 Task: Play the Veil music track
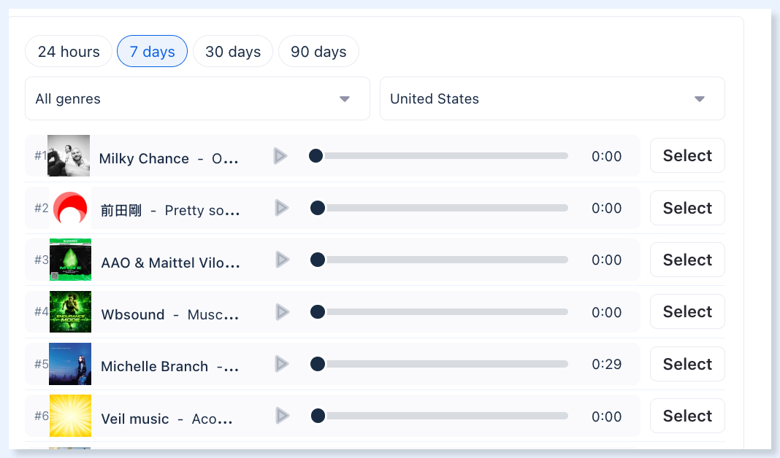point(282,416)
